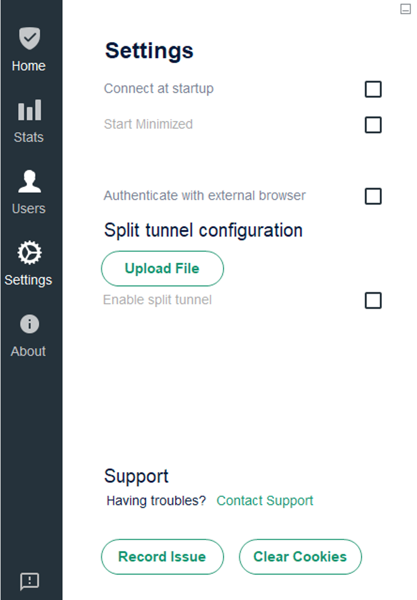
Task: Click the Record Issue button
Action: (162, 557)
